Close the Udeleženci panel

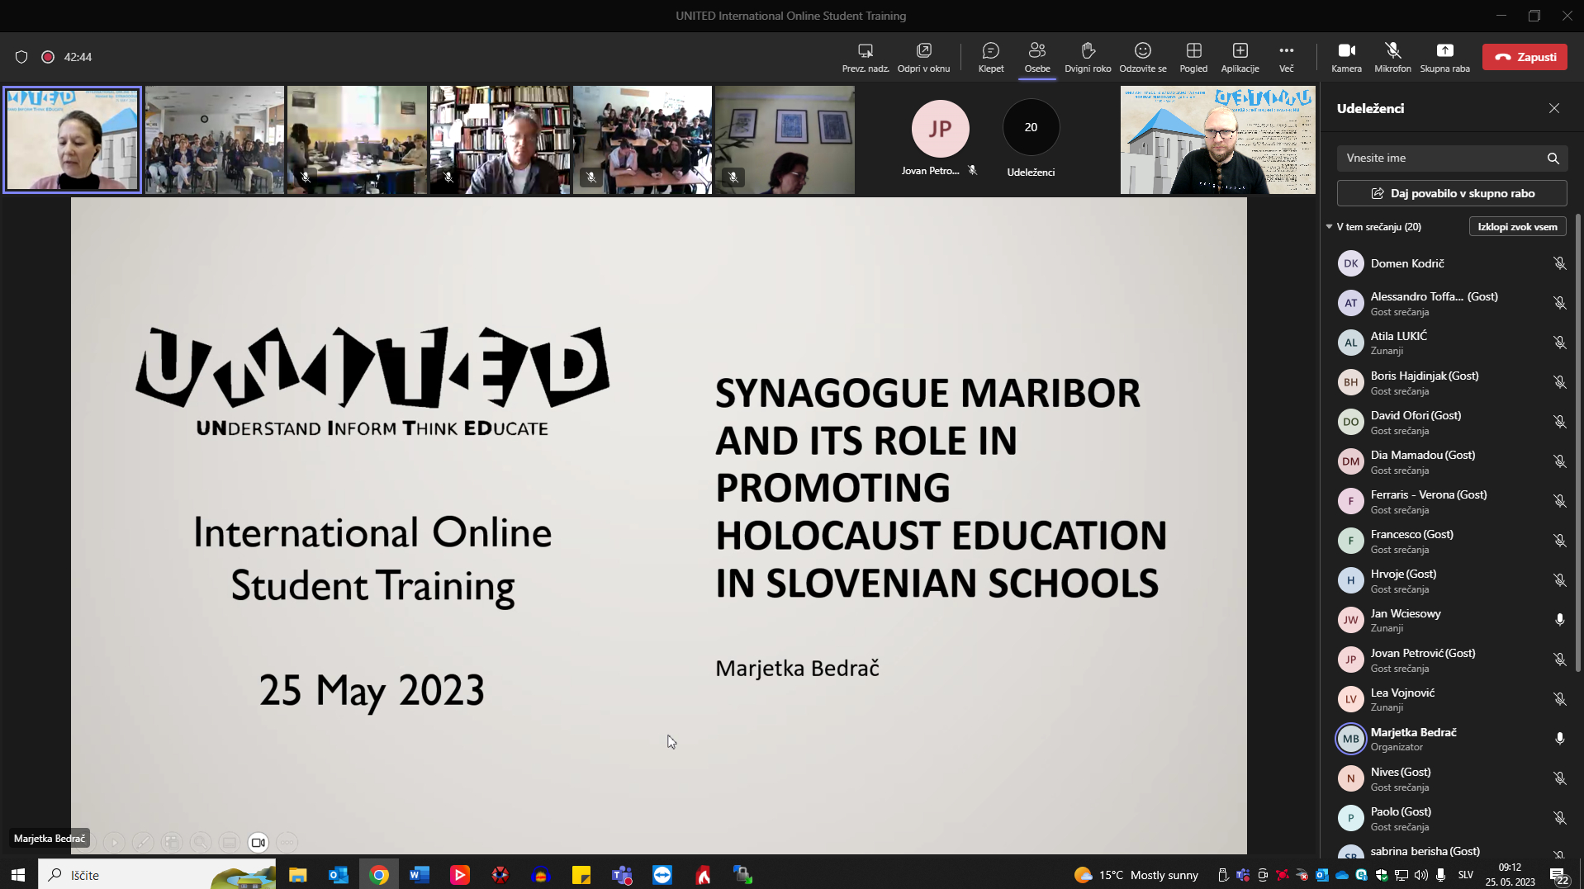[x=1554, y=108]
